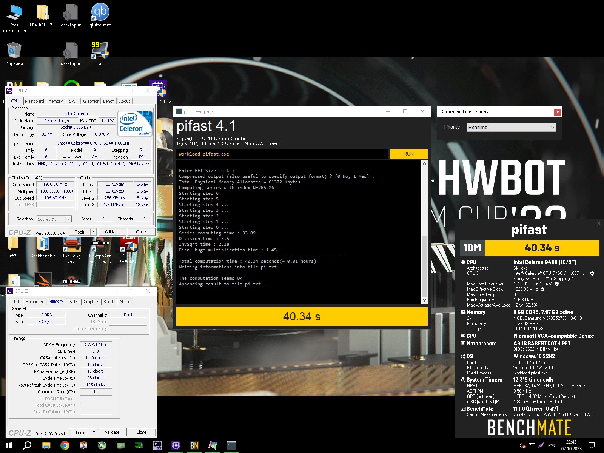The width and height of the screenshot is (604, 453).
Task: Click the Intel Celeron inside logo
Action: pos(135,123)
